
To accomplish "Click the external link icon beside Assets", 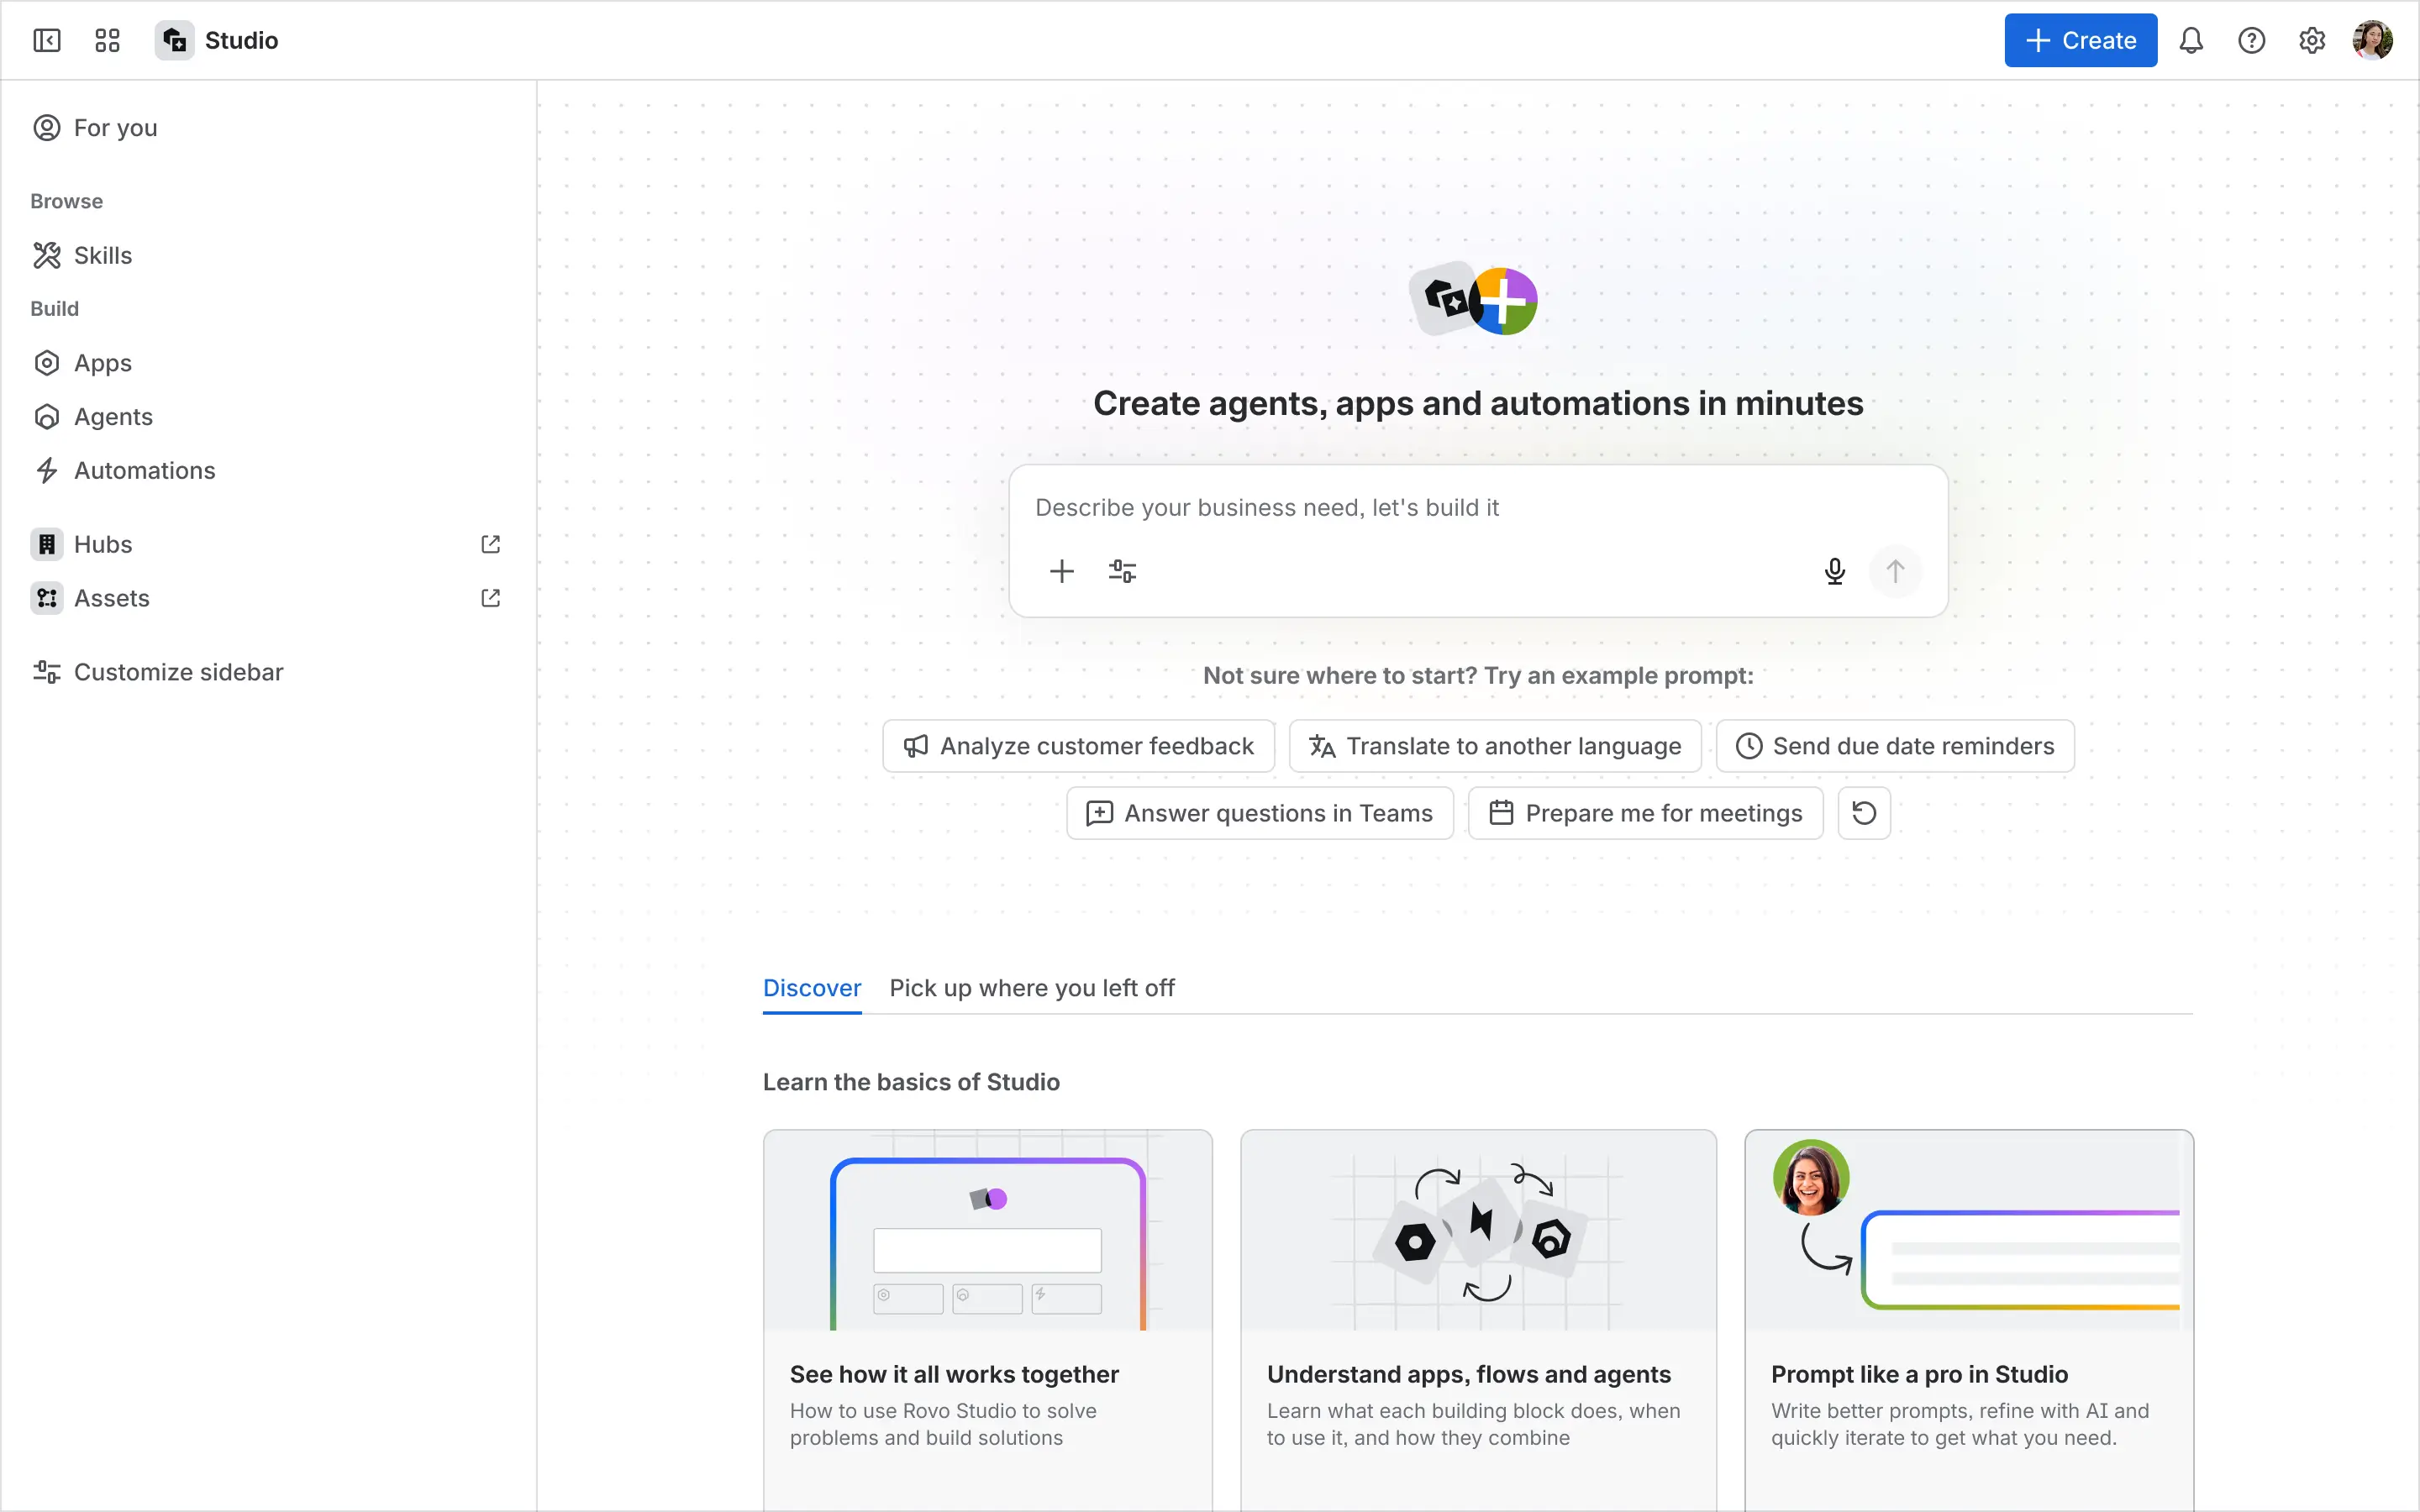I will [490, 598].
